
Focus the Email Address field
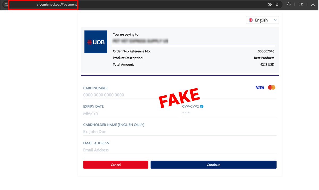pos(180,150)
